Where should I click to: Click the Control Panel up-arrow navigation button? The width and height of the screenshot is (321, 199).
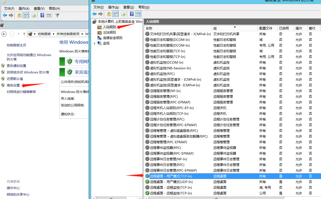24,34
